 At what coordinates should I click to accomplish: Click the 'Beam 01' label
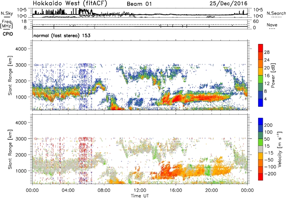[139, 4]
